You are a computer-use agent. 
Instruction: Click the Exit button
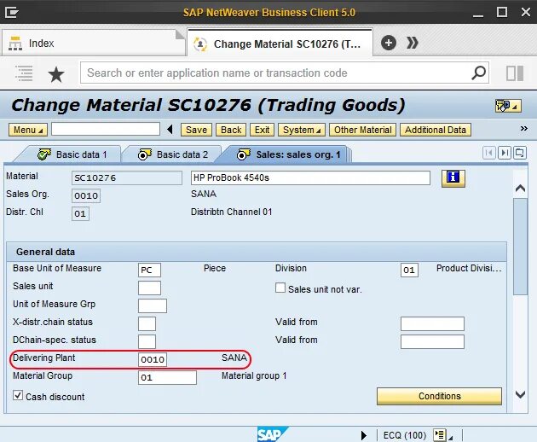click(262, 130)
